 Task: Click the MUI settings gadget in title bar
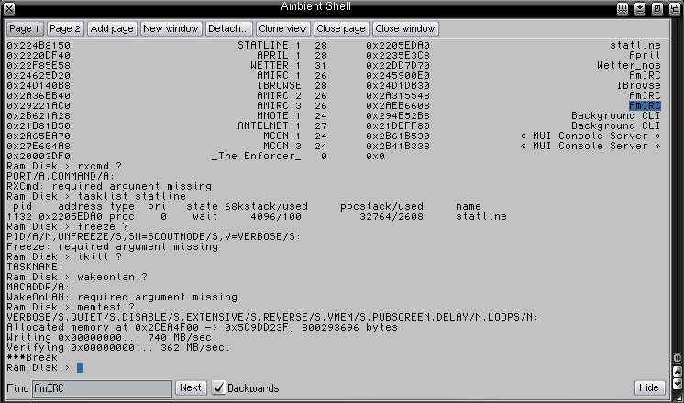pos(623,9)
